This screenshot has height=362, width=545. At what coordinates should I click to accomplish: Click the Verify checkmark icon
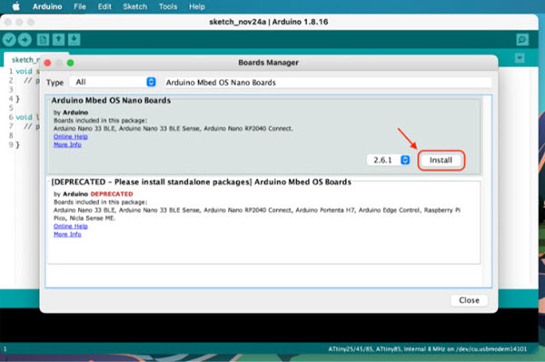pos(9,40)
